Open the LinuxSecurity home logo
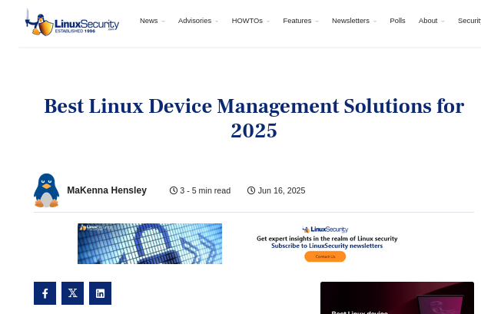 coord(72,22)
